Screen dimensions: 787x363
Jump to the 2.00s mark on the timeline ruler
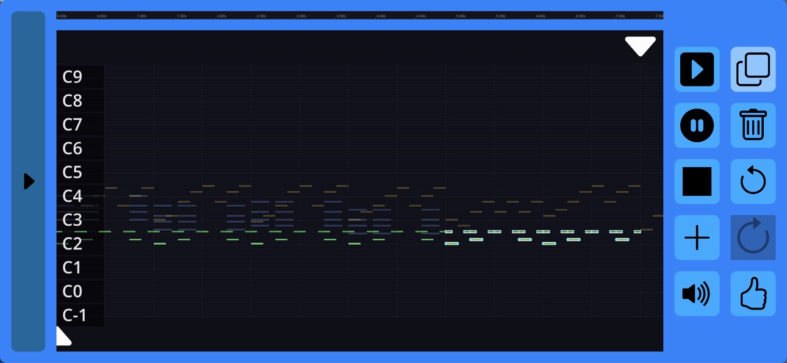click(x=221, y=16)
